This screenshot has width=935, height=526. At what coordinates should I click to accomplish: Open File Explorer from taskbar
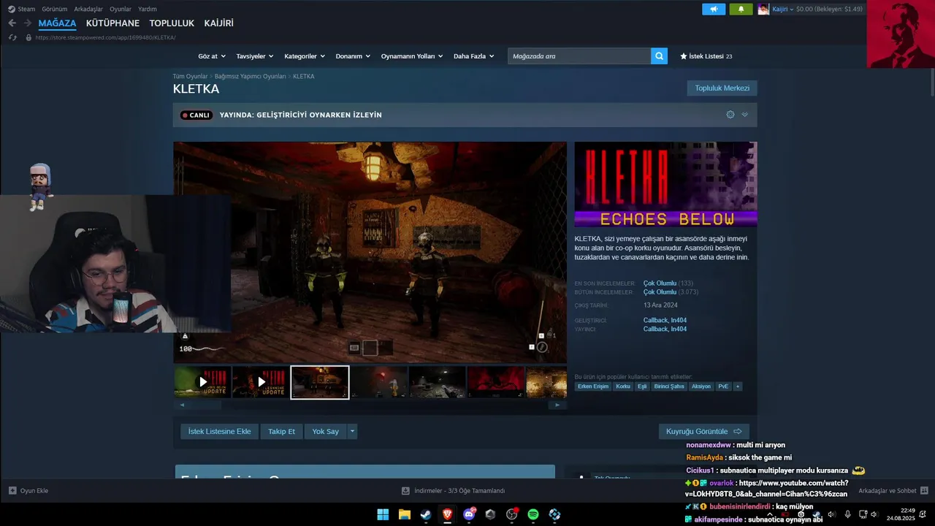click(x=404, y=514)
